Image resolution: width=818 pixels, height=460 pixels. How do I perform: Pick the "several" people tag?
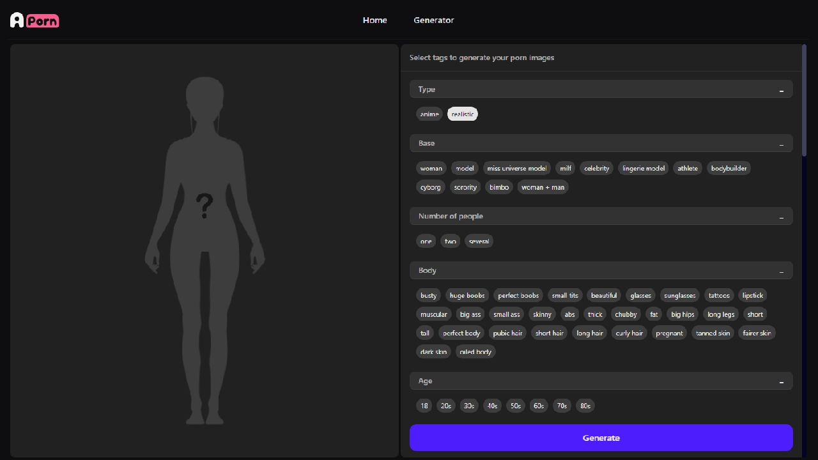[x=479, y=241]
